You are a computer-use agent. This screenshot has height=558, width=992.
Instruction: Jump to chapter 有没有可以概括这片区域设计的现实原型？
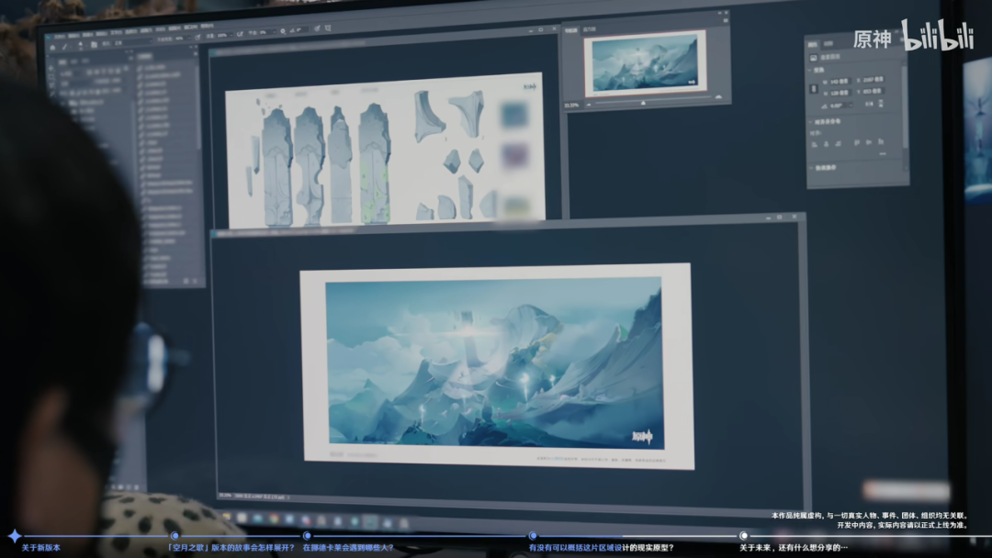(601, 548)
